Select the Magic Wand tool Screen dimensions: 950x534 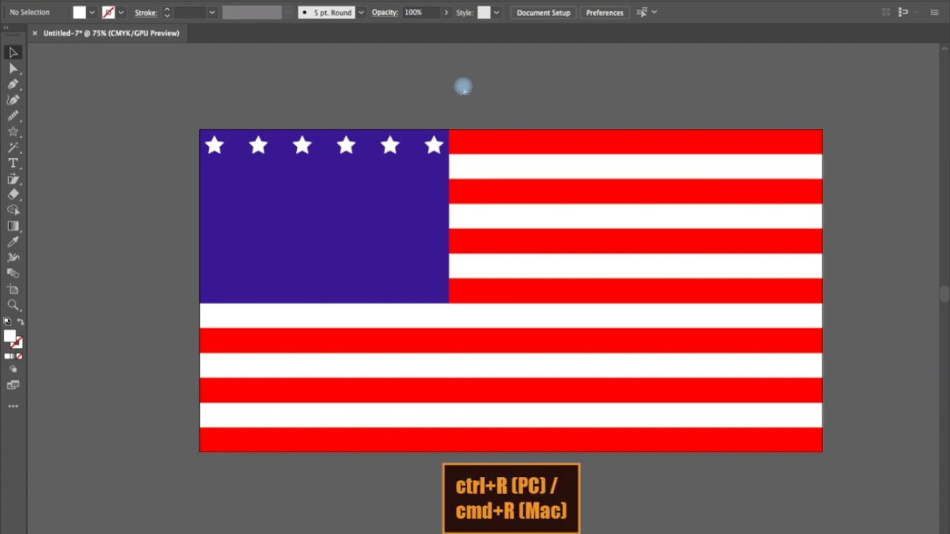click(13, 148)
